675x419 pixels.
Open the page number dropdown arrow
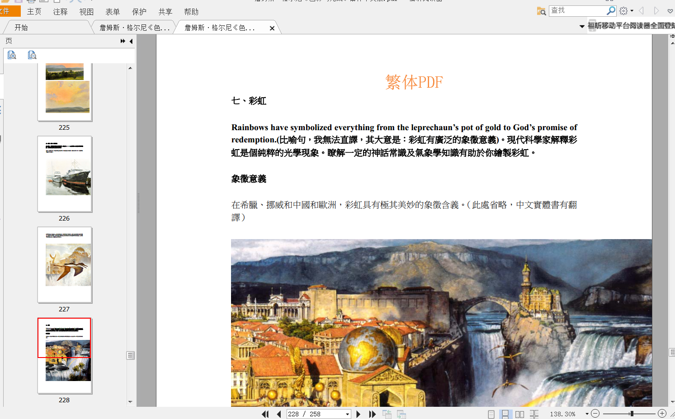347,414
